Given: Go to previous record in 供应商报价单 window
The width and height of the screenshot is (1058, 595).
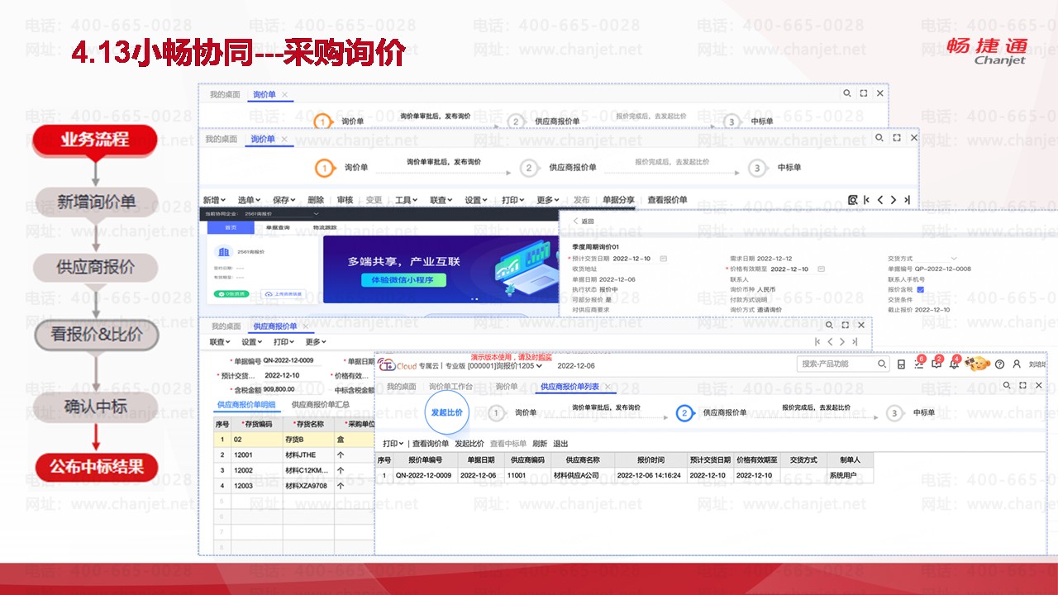Looking at the screenshot, I should pos(830,341).
